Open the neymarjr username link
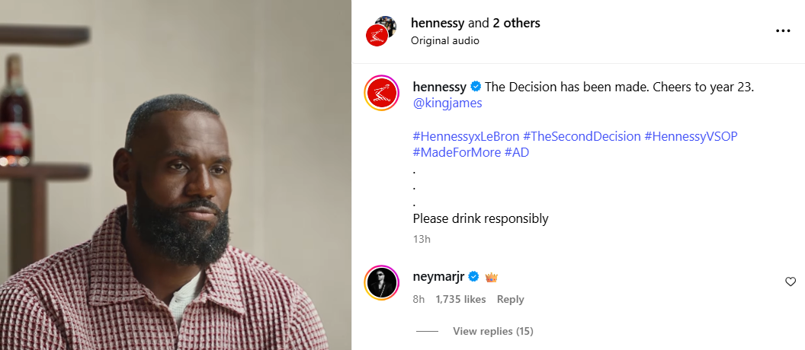805x350 pixels. [x=438, y=277]
